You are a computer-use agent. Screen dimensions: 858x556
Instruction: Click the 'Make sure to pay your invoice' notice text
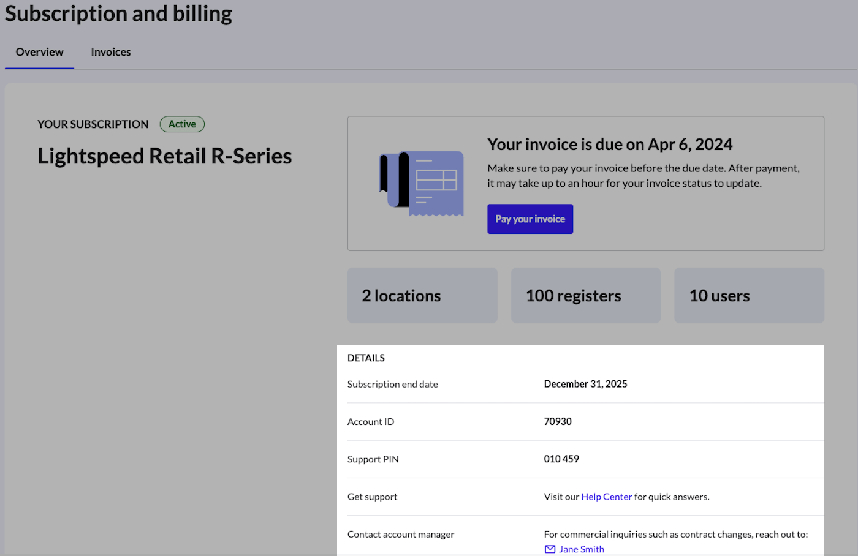pos(643,176)
